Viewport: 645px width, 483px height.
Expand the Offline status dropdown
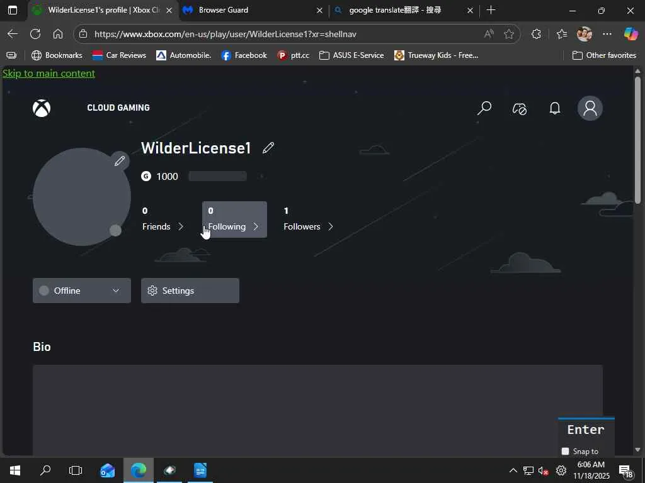pos(82,291)
